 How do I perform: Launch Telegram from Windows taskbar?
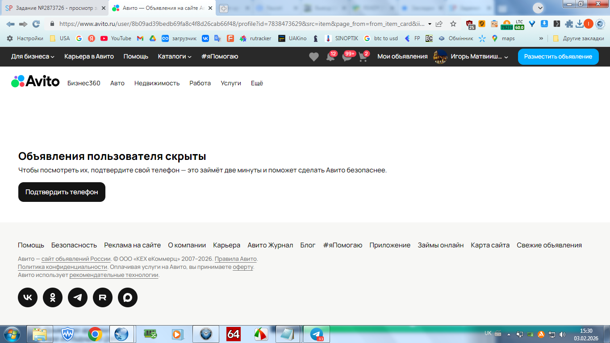317,334
